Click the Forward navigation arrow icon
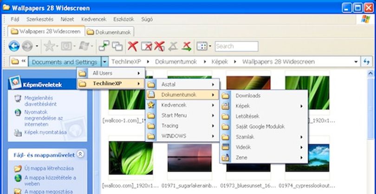Viewport: 376px width, 194px height. click(27, 46)
